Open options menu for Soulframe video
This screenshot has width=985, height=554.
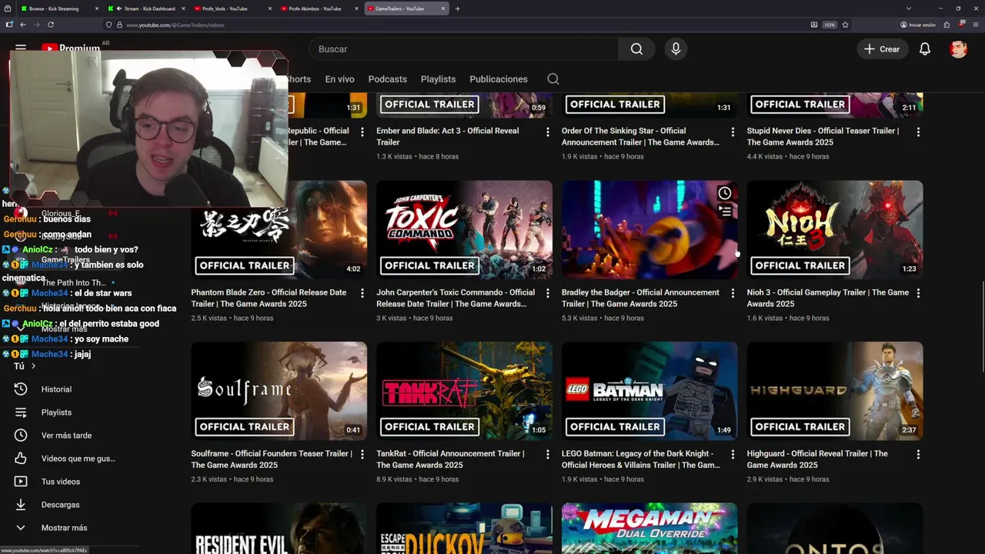pyautogui.click(x=362, y=455)
